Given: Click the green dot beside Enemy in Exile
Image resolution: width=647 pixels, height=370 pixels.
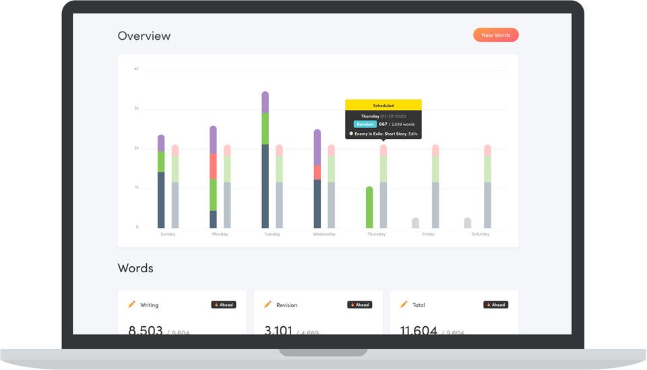Looking at the screenshot, I should [x=351, y=133].
